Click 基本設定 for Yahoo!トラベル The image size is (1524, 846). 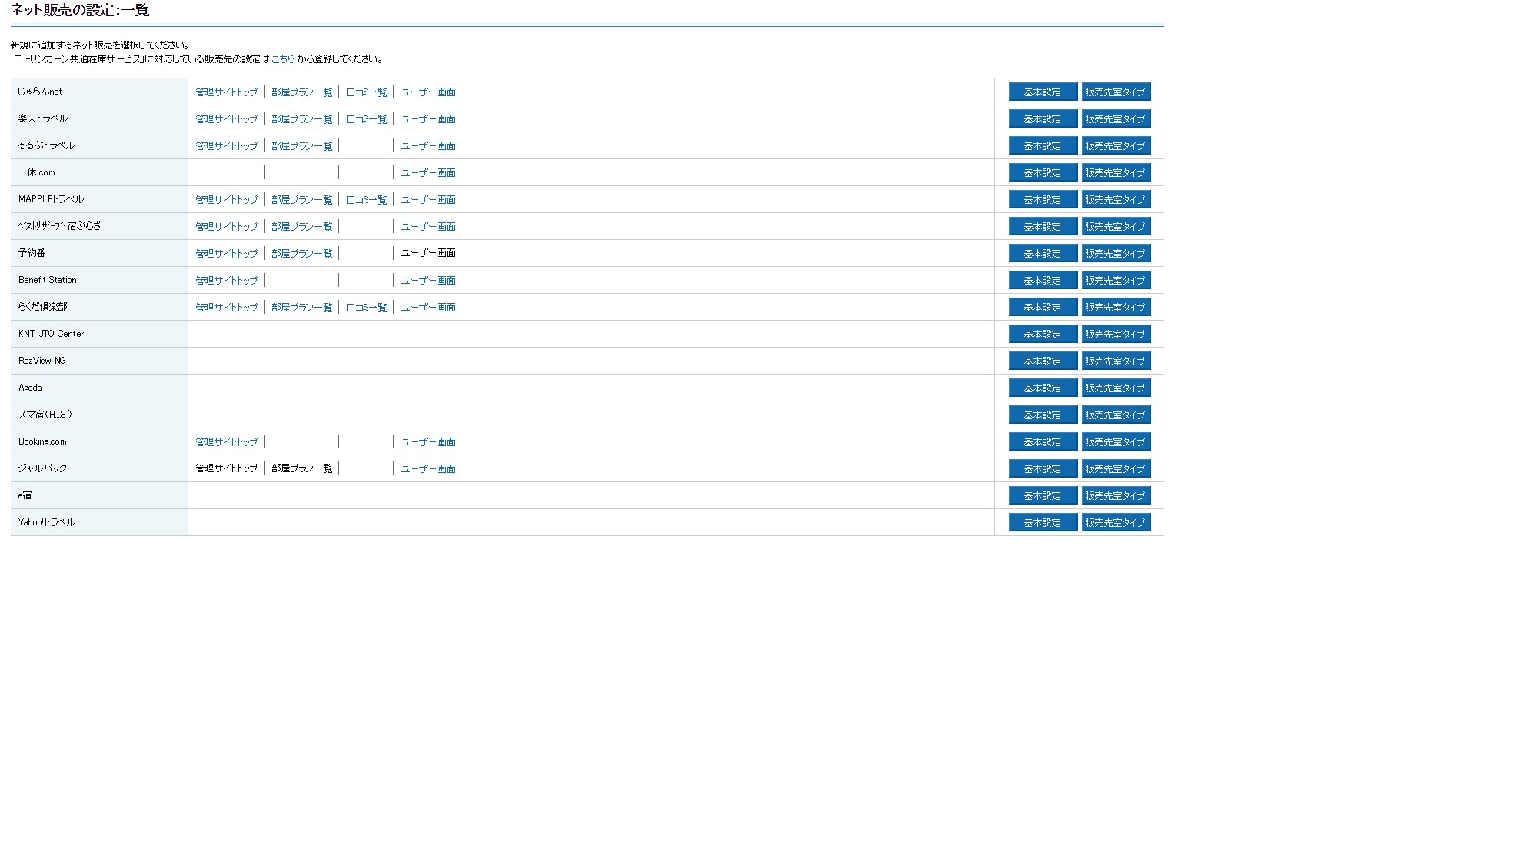[x=1042, y=522]
